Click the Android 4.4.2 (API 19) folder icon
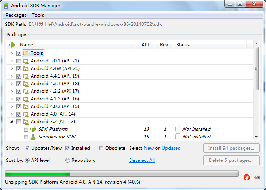 26,76
